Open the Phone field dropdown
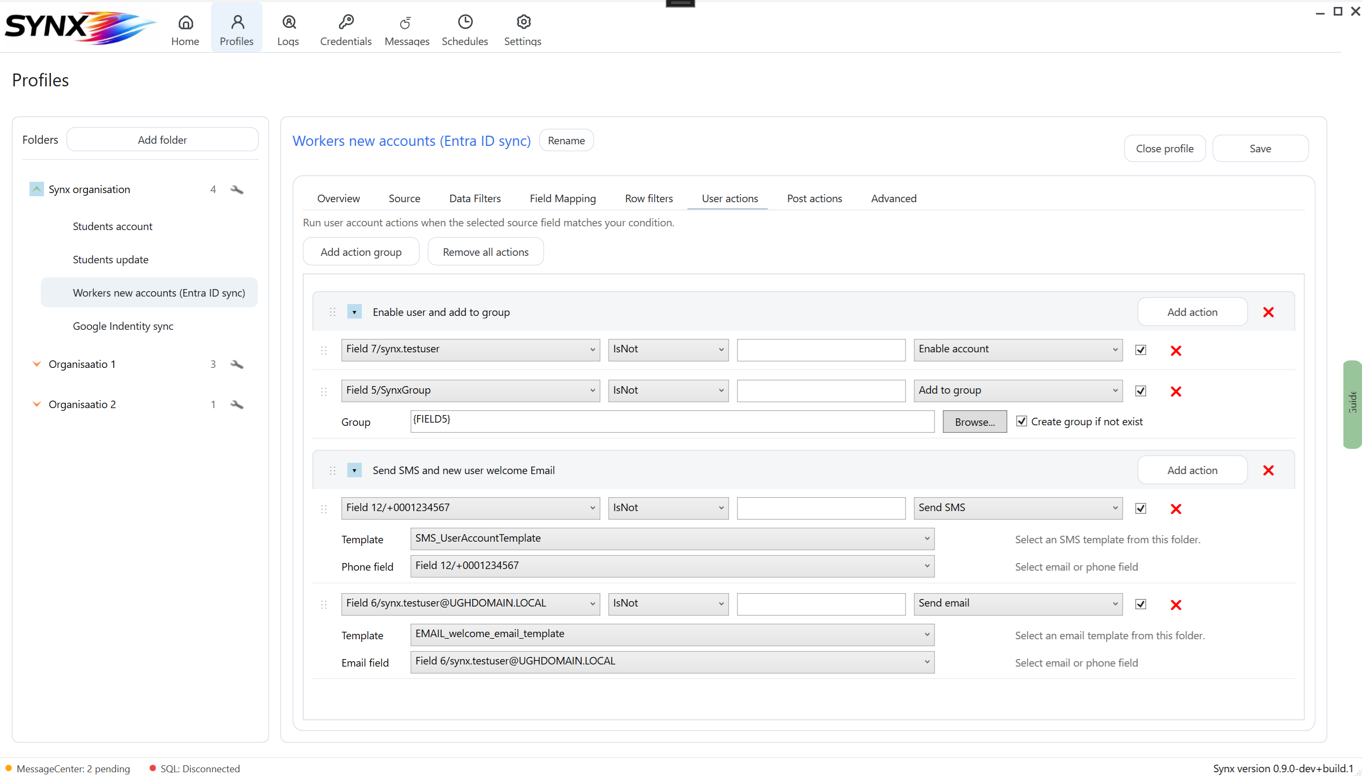1362x776 pixels. (672, 566)
